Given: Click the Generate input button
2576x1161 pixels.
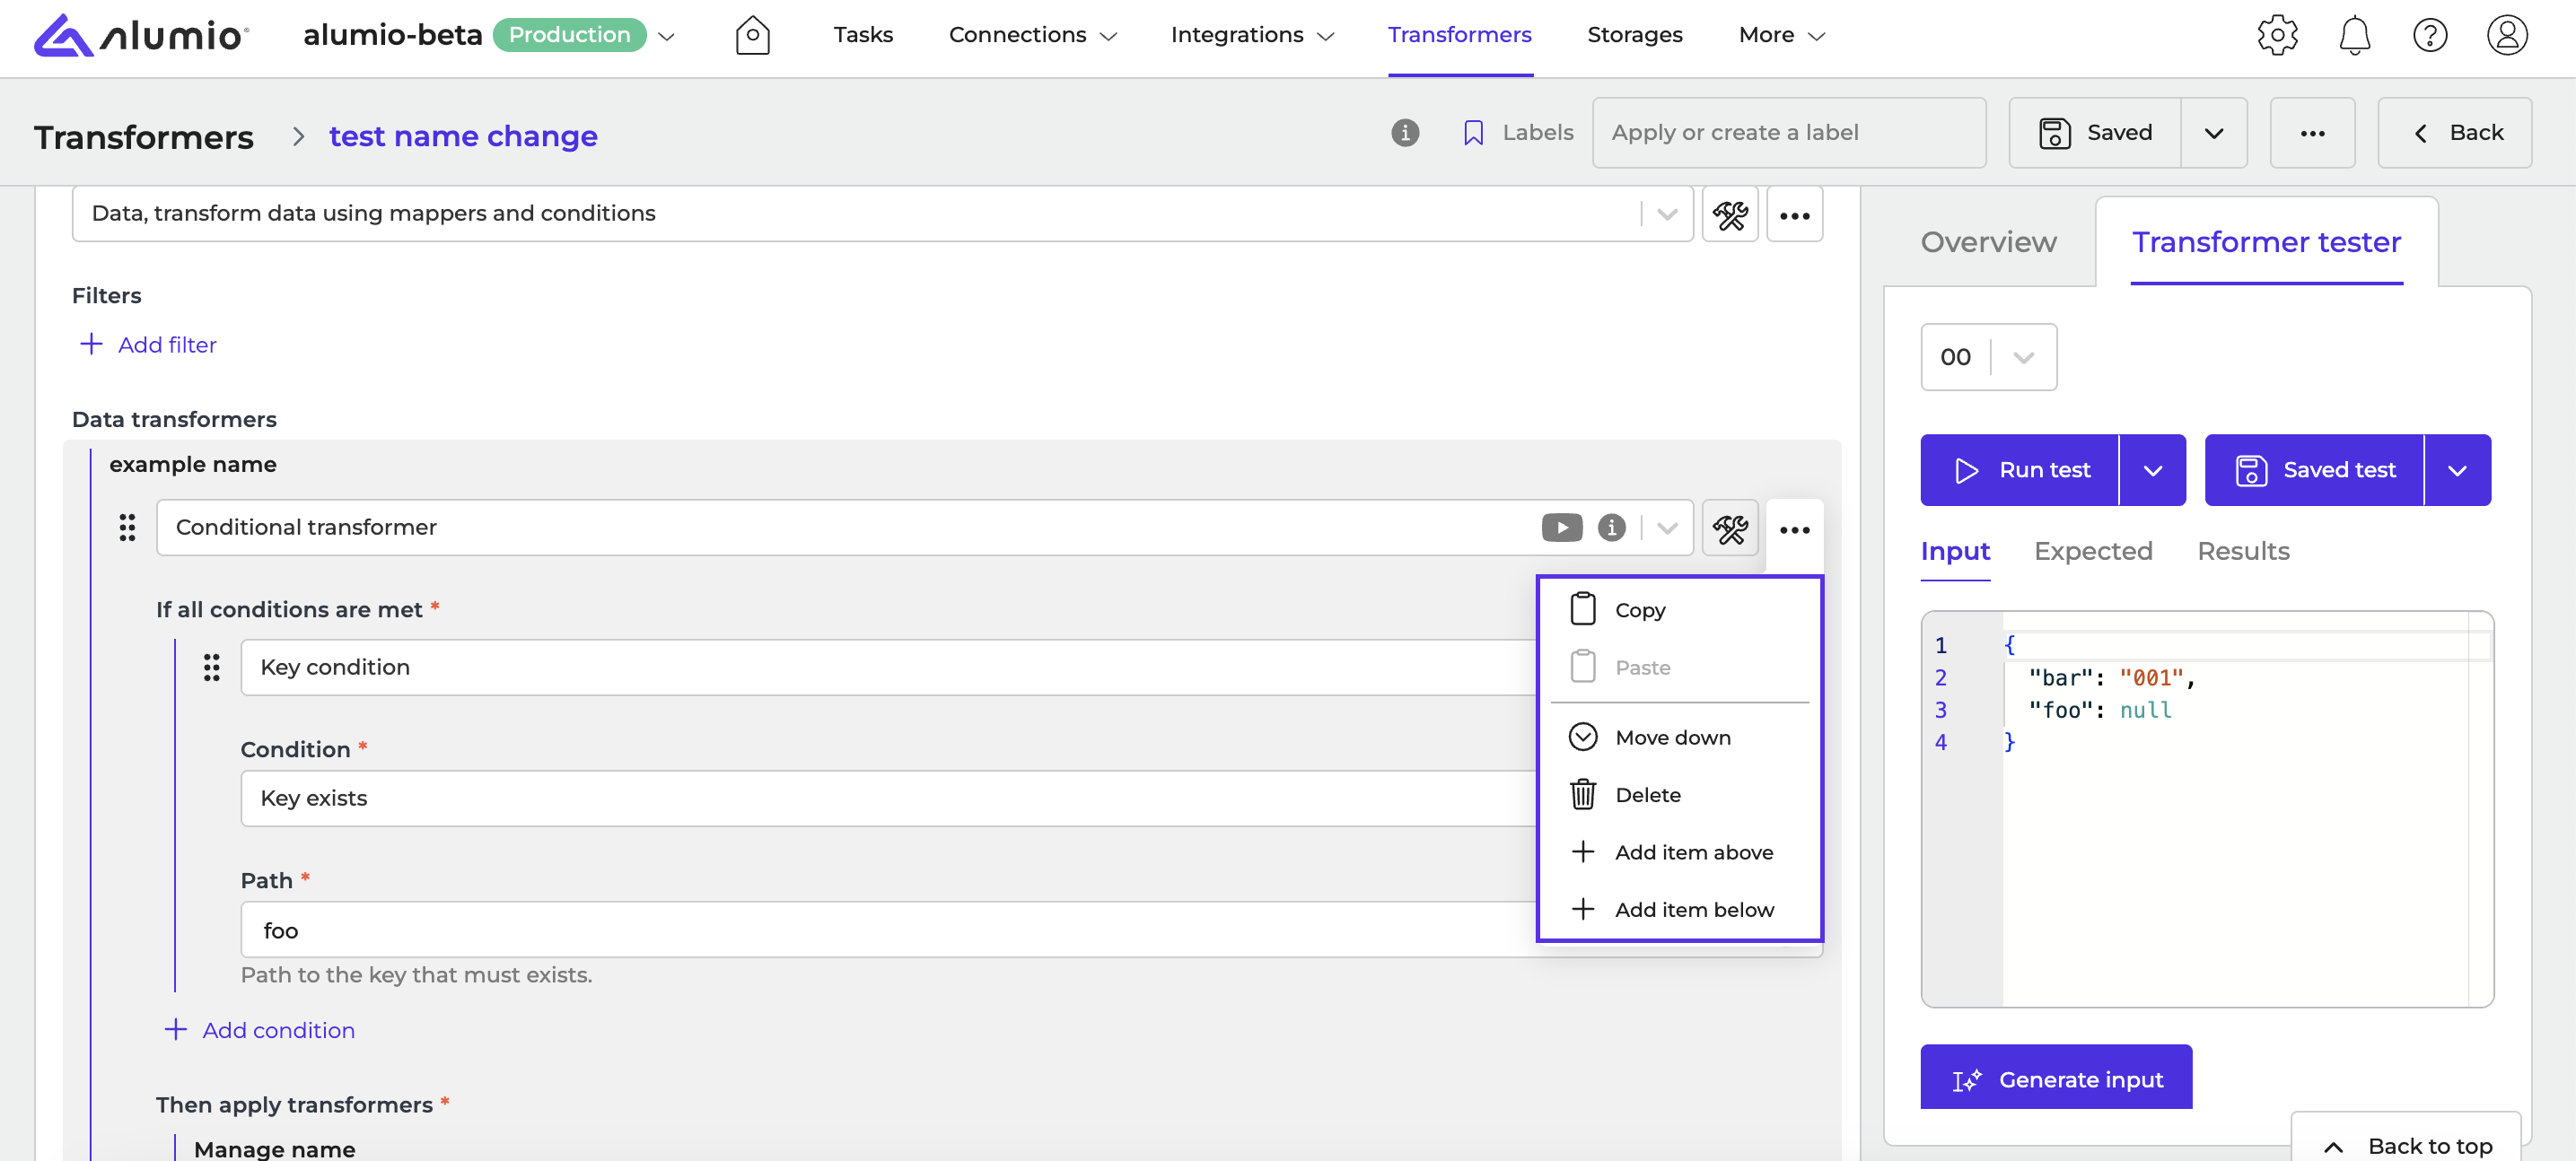Looking at the screenshot, I should (2056, 1078).
